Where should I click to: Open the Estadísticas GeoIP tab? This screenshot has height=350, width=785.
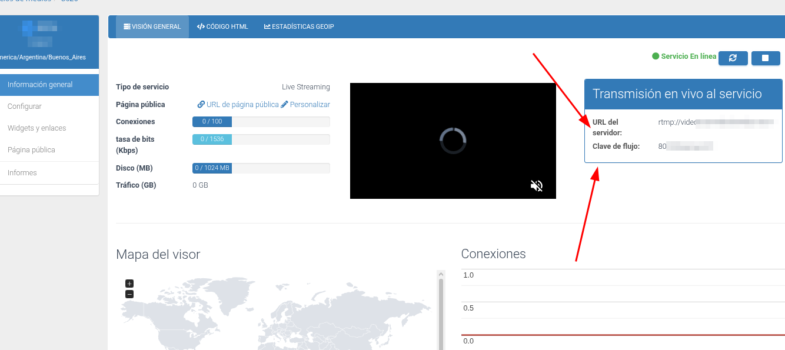(x=299, y=26)
